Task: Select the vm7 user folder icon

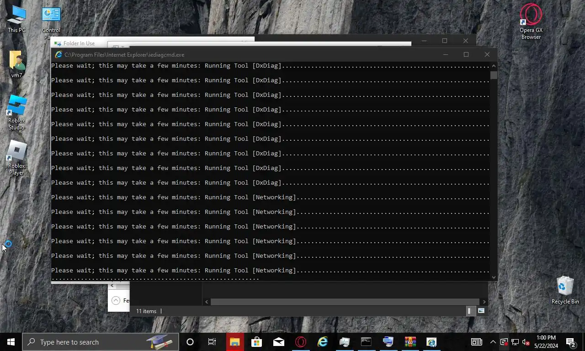Action: click(x=16, y=64)
